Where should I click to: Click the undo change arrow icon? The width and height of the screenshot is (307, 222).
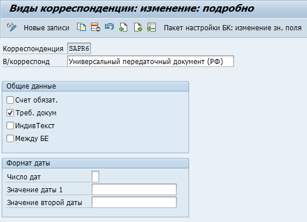pos(110,27)
